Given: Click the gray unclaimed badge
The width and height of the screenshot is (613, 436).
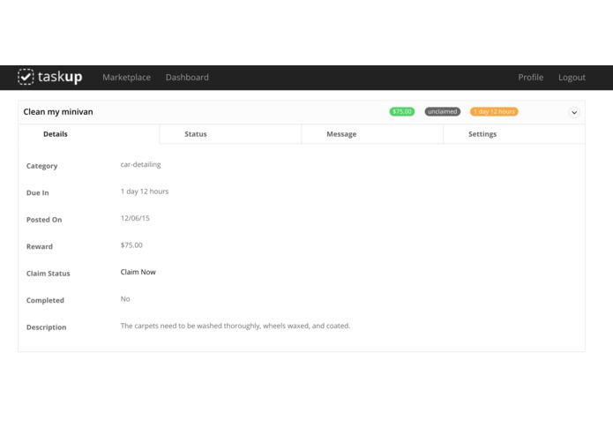Looking at the screenshot, I should 443,112.
